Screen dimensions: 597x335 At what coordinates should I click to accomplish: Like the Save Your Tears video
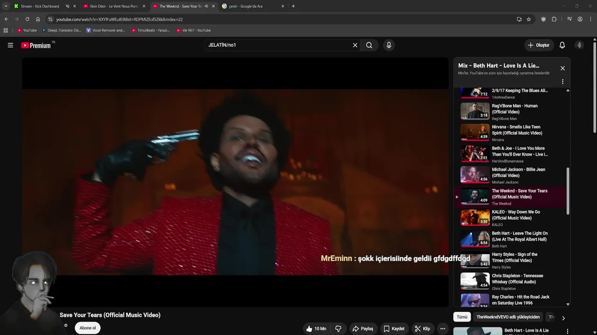[x=316, y=328]
